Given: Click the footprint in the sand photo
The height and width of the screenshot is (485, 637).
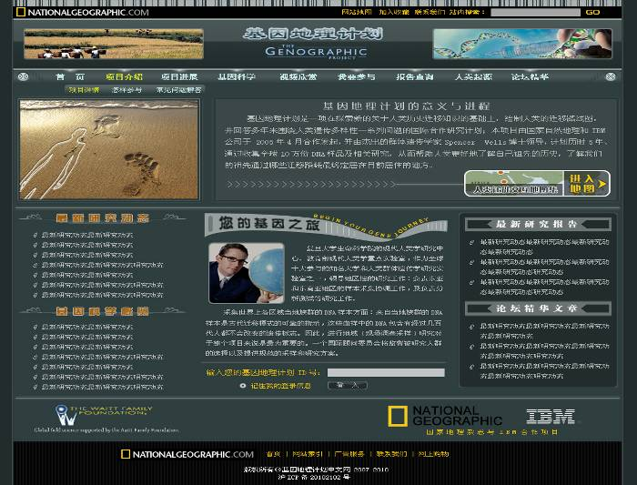Looking at the screenshot, I should click(x=109, y=150).
